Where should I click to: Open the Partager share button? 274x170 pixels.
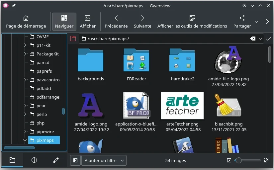(x=242, y=22)
